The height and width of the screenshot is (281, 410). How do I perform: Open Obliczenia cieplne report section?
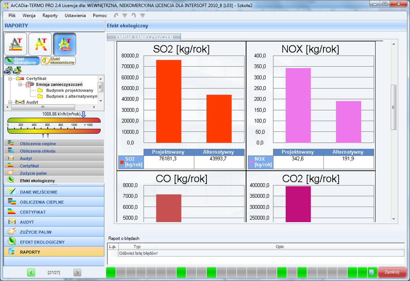(54, 144)
